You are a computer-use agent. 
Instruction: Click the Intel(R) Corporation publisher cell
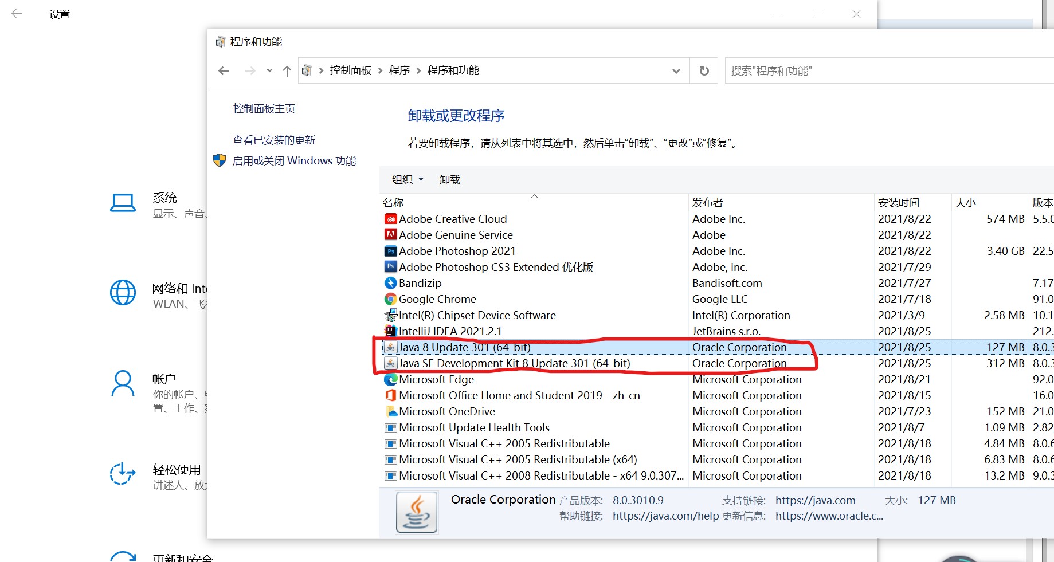pos(741,315)
